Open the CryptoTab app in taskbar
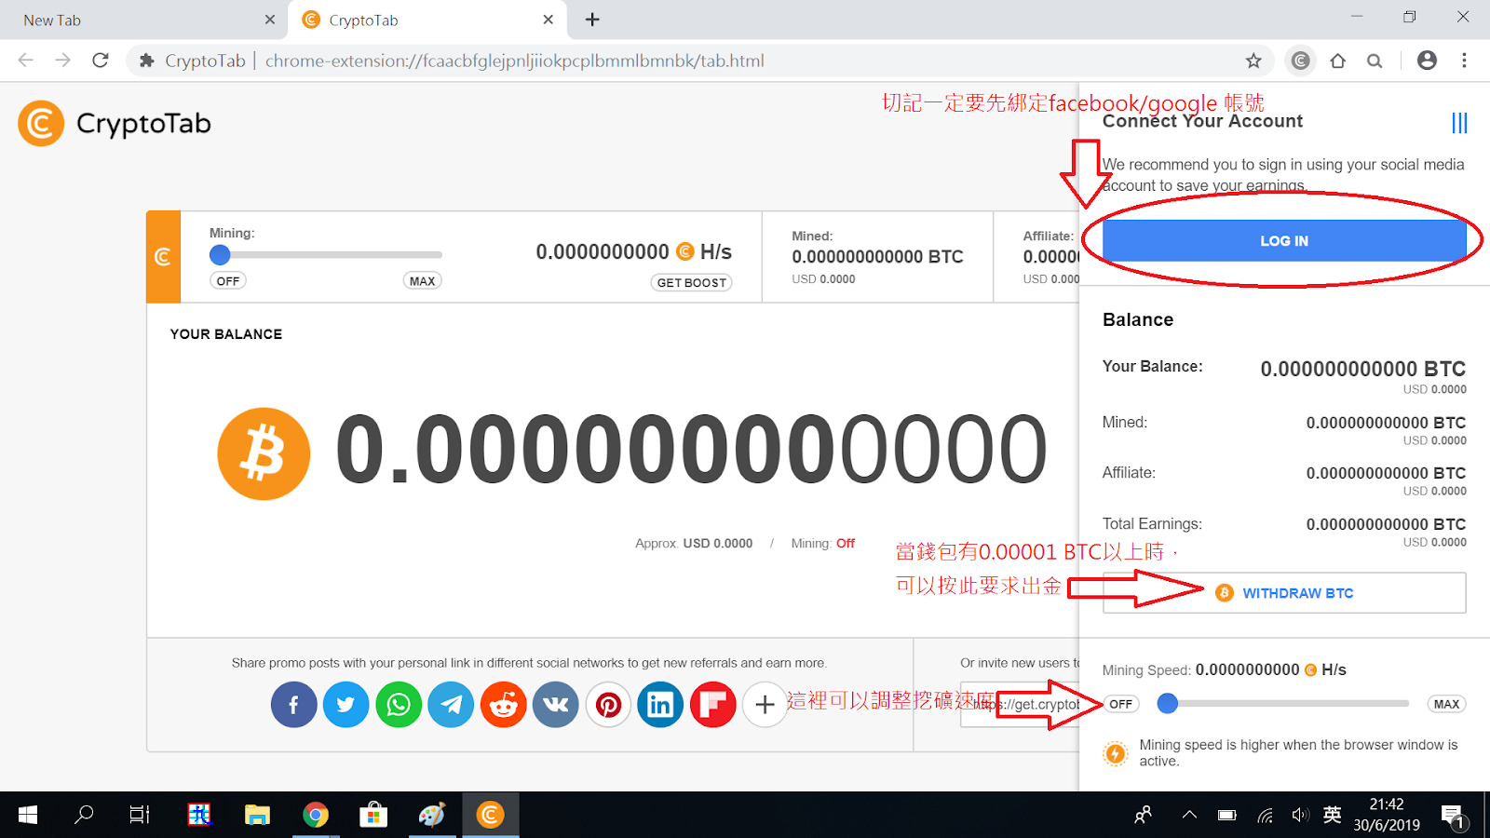The height and width of the screenshot is (838, 1490). (x=490, y=816)
